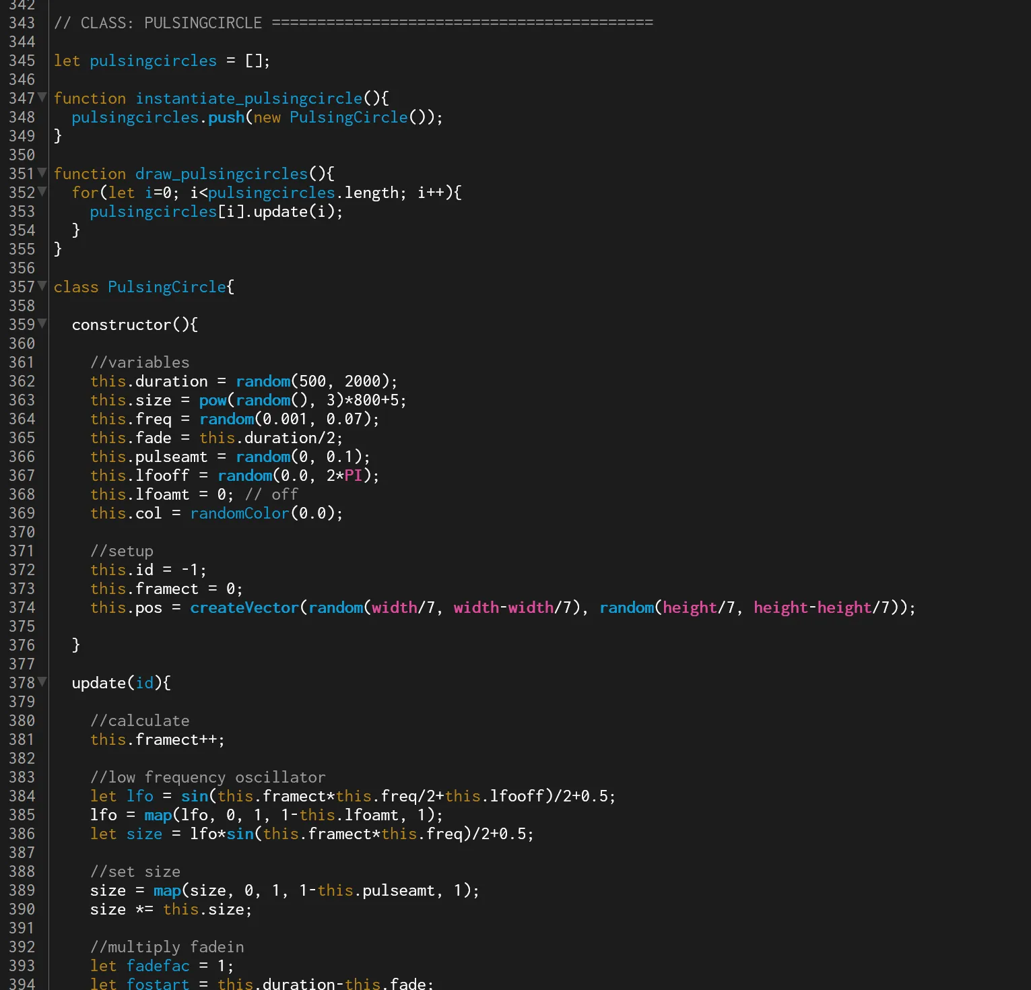Collapse the constructor body fold triangle
The height and width of the screenshot is (990, 1031).
42,324
